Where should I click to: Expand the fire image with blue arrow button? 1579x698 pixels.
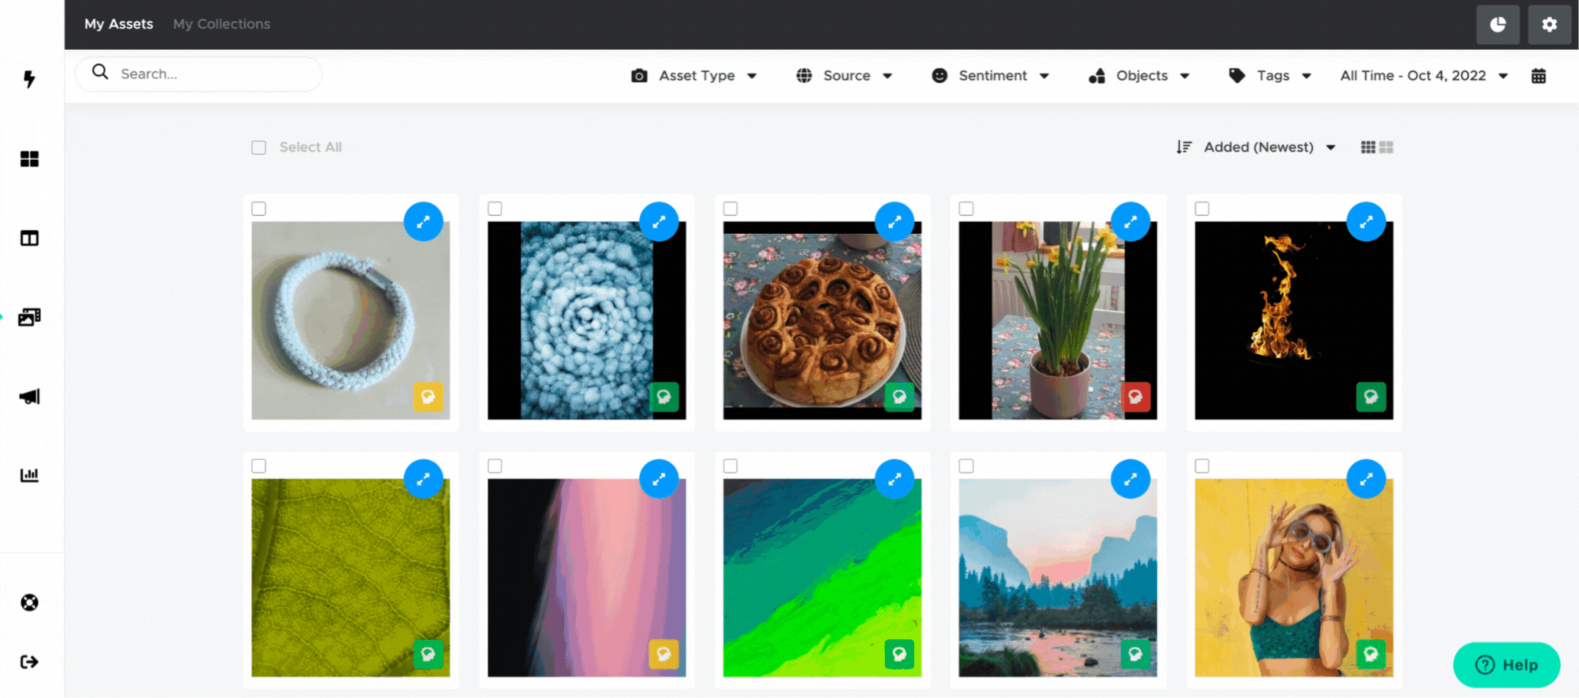coord(1365,221)
